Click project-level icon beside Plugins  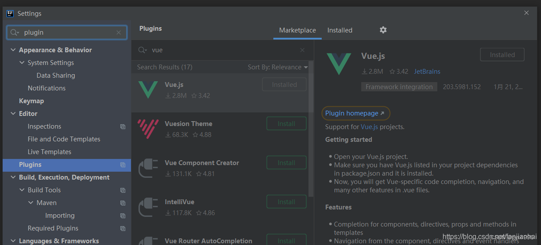pos(123,165)
